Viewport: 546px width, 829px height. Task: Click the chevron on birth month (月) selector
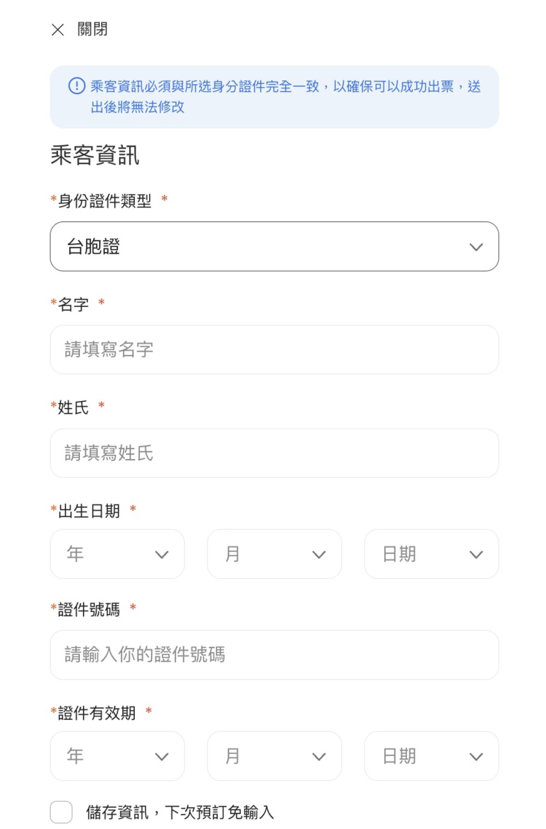[x=318, y=554]
